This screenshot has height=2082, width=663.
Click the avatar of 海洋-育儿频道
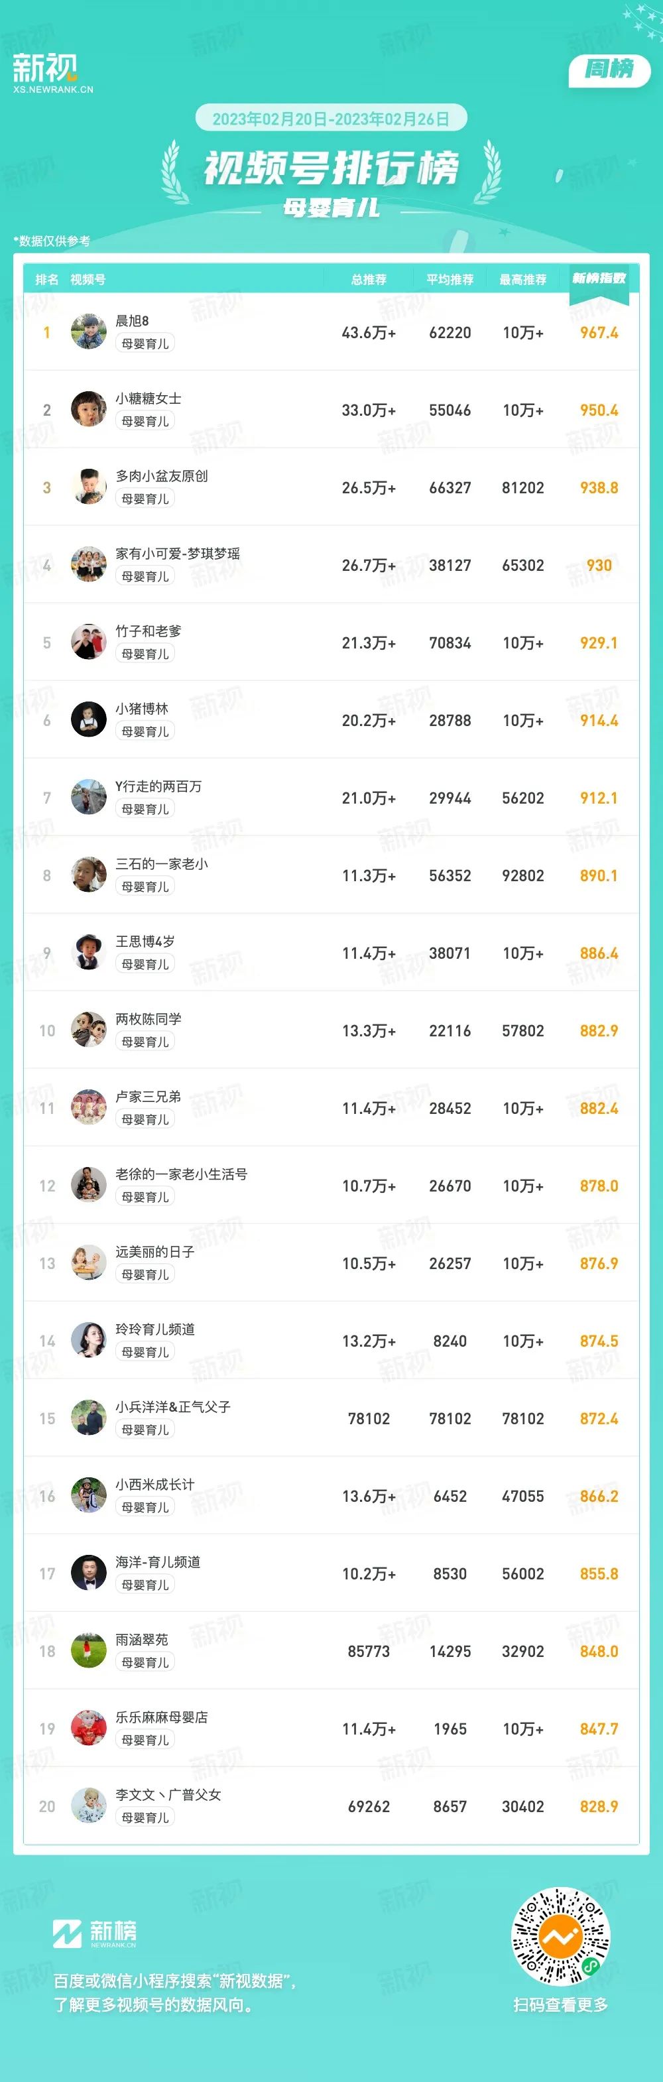89,1573
